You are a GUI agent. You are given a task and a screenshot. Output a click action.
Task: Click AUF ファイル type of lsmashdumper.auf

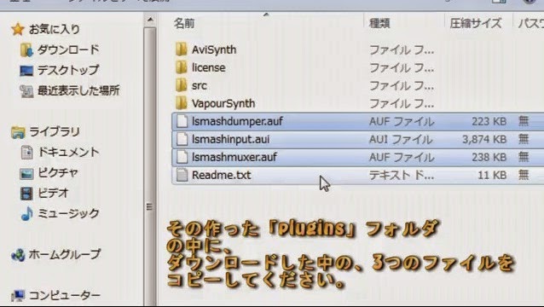point(402,121)
